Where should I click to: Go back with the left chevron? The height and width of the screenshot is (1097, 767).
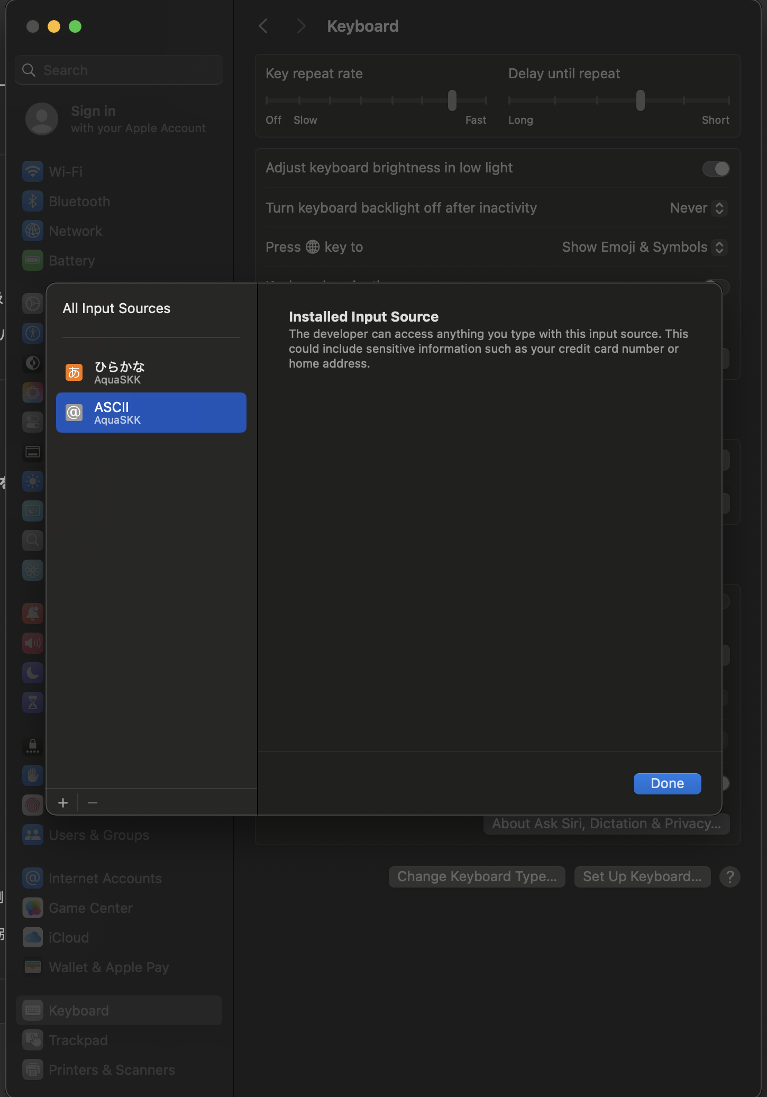[x=263, y=26]
